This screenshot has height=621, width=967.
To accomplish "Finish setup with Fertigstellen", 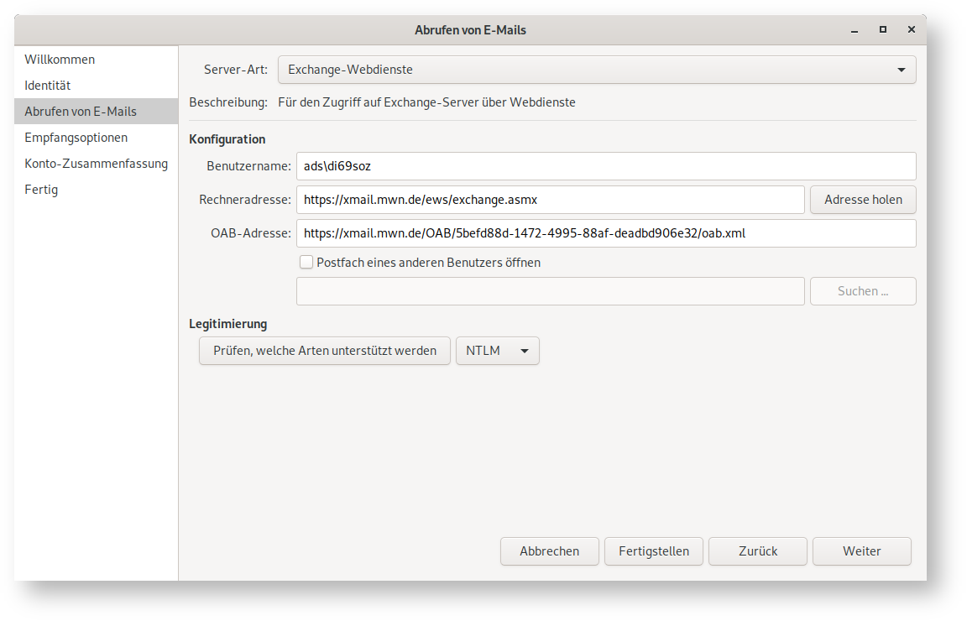I will pos(653,551).
